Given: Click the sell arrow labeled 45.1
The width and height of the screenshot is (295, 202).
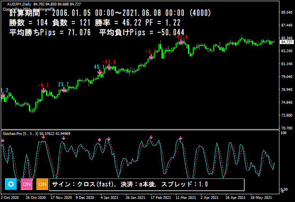Looking at the screenshot, I should [x=100, y=72].
